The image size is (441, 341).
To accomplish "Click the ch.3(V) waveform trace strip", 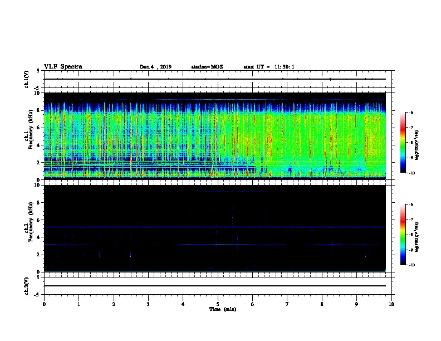I will pos(214,286).
